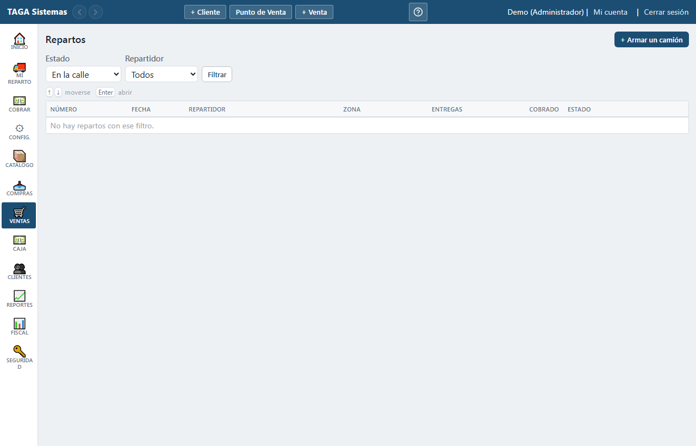Click Cerrar sesión link
The image size is (696, 446).
666,12
